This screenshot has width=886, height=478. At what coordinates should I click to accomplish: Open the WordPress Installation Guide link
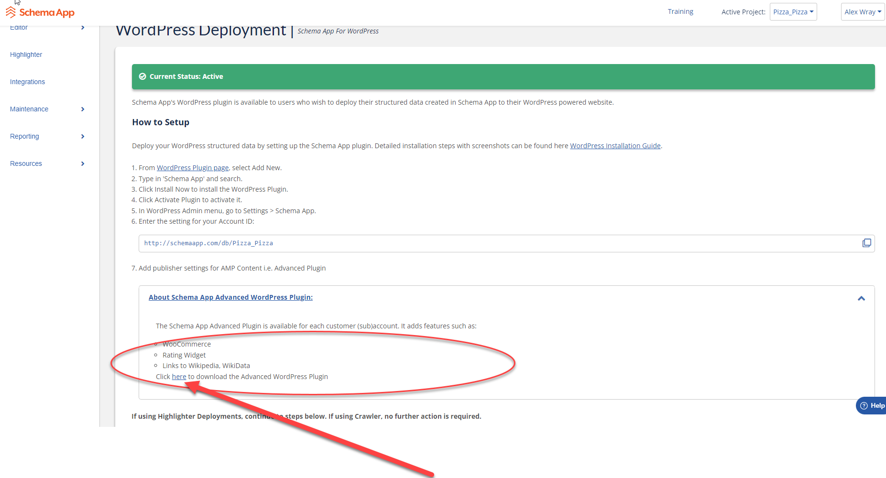coord(615,146)
